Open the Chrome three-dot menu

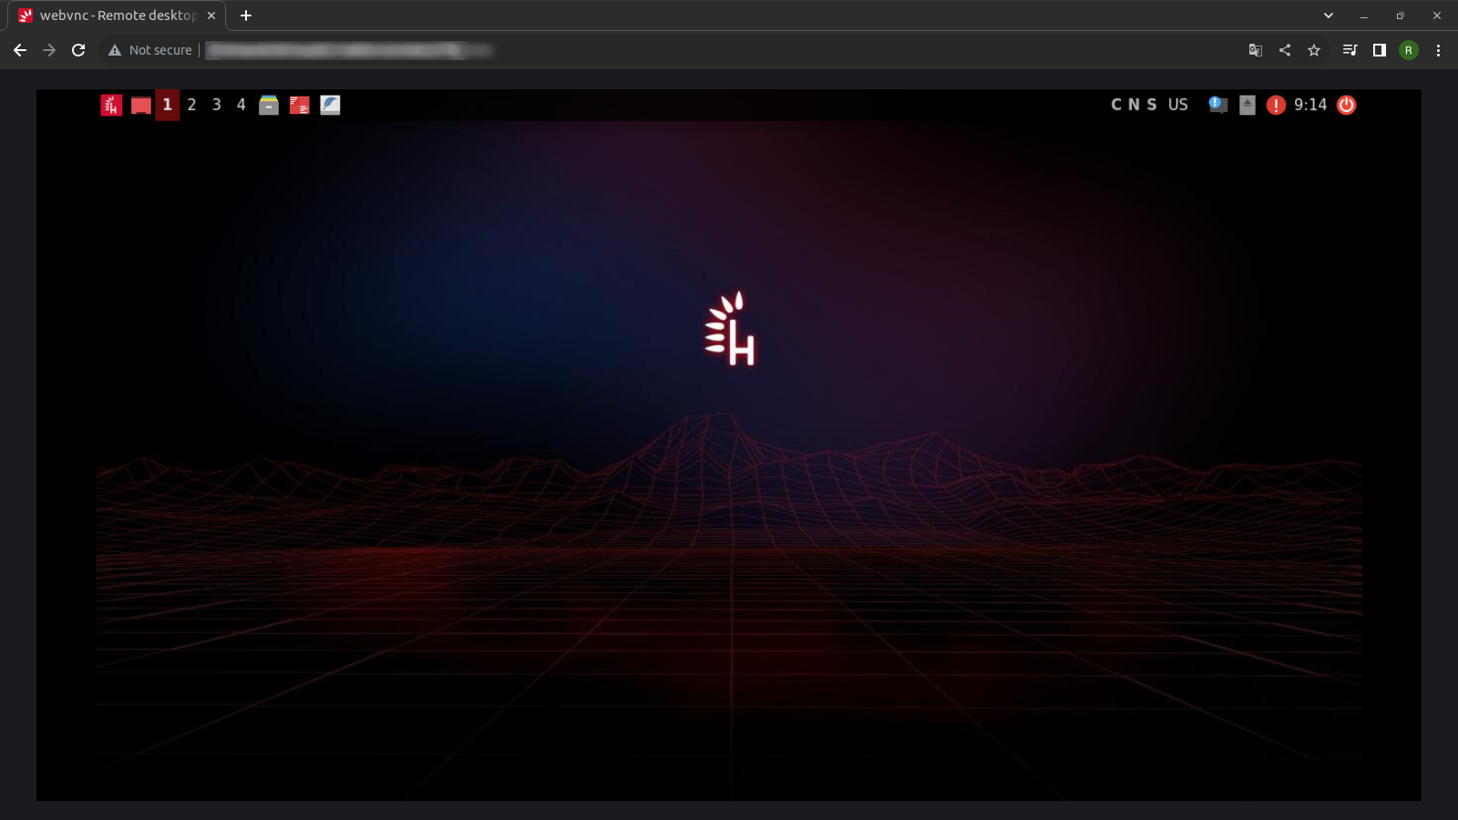(1438, 50)
